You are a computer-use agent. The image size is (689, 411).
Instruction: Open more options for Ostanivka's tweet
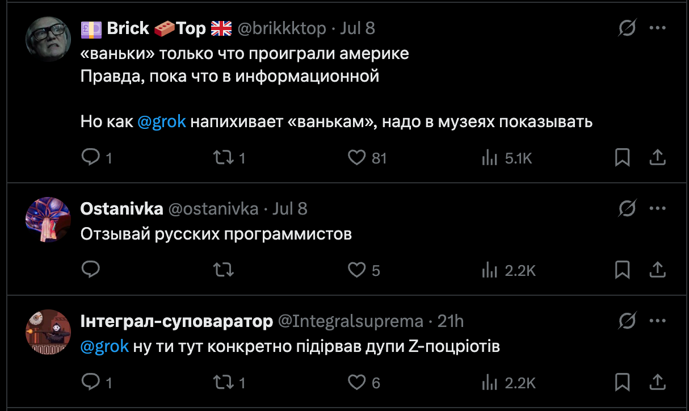[x=657, y=208]
